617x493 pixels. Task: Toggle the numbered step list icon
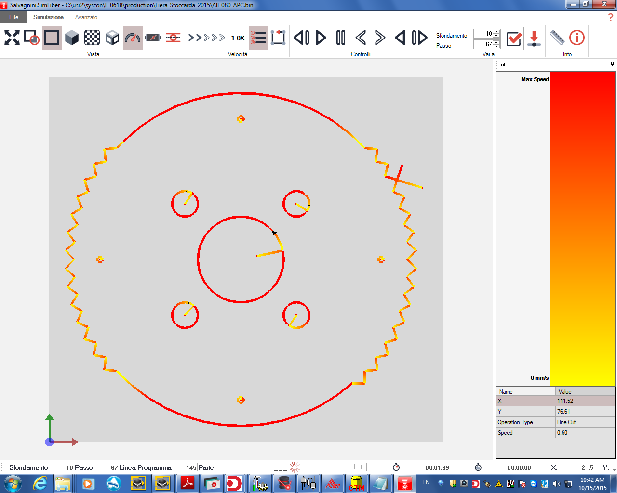(258, 38)
